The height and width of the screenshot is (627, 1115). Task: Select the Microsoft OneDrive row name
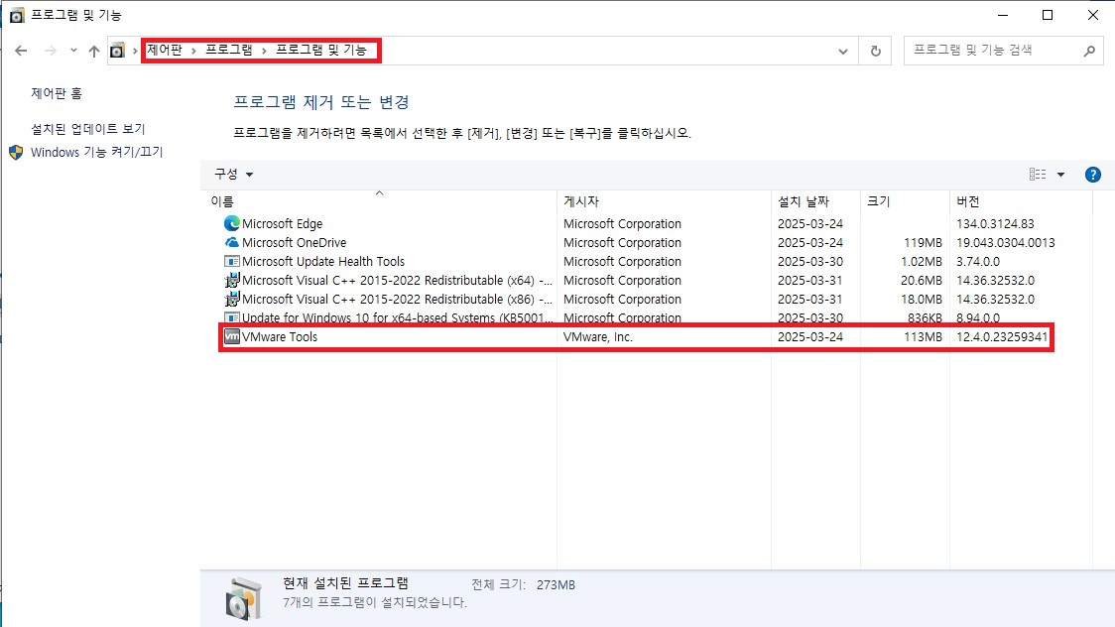tap(294, 242)
